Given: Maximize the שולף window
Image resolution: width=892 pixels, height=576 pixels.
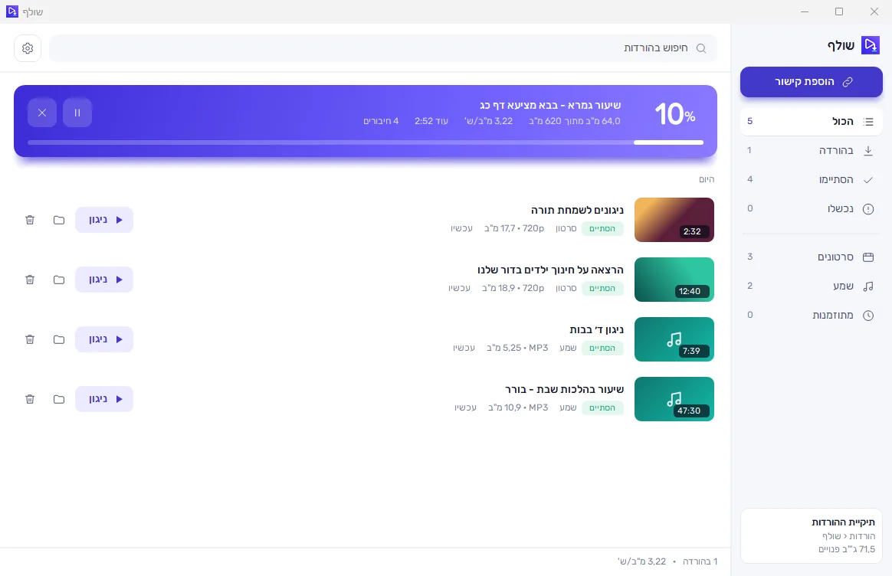Looking at the screenshot, I should tap(839, 11).
